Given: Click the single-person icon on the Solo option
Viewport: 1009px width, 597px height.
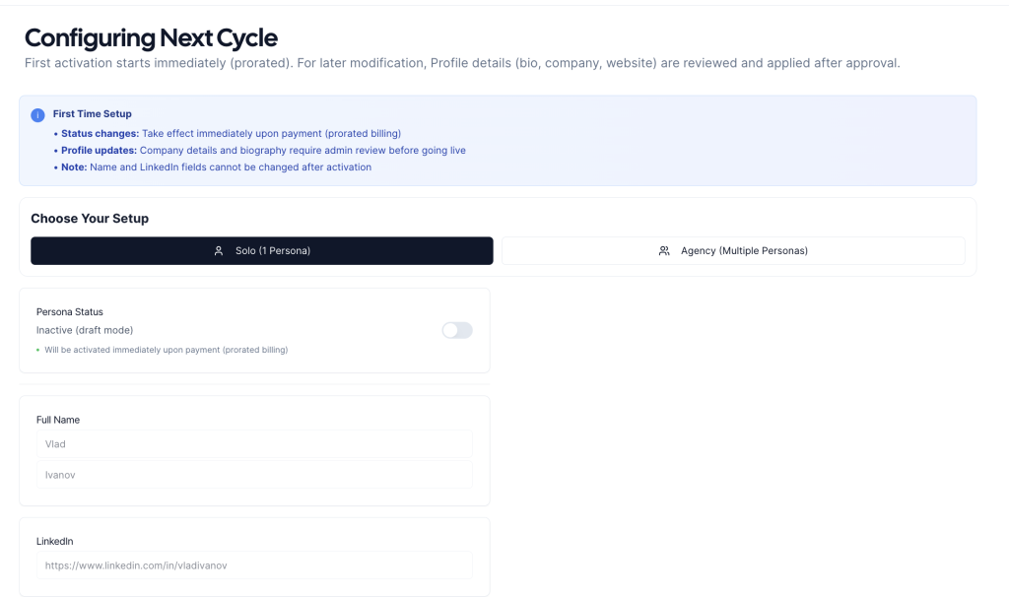Looking at the screenshot, I should click(x=219, y=251).
